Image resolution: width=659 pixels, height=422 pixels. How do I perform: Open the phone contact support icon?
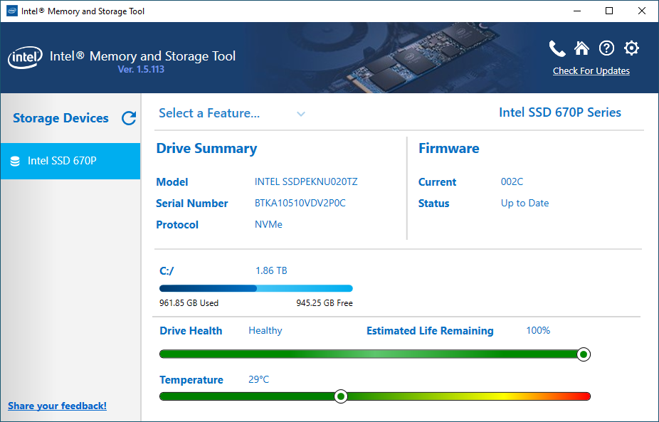pyautogui.click(x=557, y=48)
